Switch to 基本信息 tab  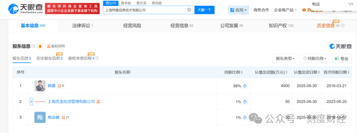tap(33, 26)
